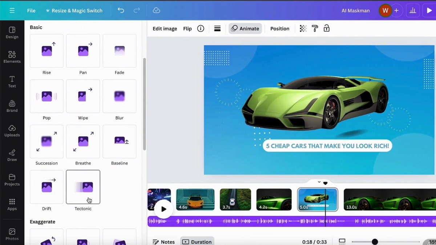Switch to grid view in the status bar

point(342,241)
